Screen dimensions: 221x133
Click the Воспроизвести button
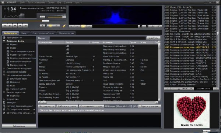point(47,106)
